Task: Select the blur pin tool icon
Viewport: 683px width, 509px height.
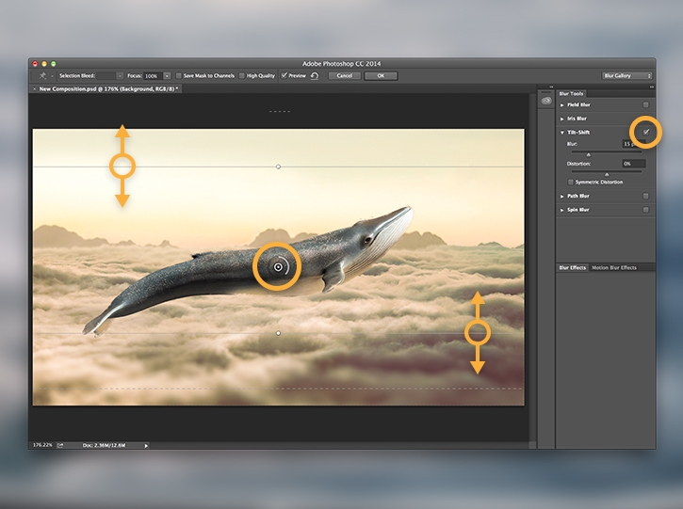Action: [x=42, y=75]
